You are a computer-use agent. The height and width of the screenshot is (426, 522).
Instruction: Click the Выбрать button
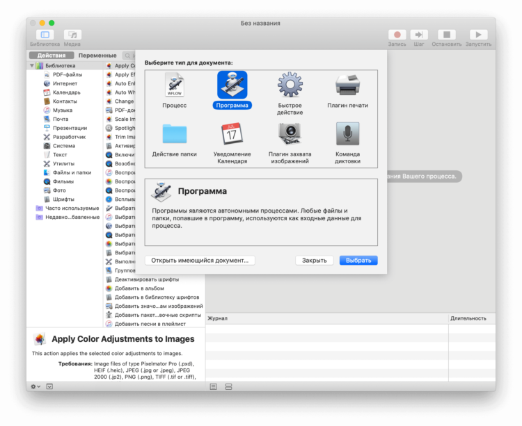point(358,260)
